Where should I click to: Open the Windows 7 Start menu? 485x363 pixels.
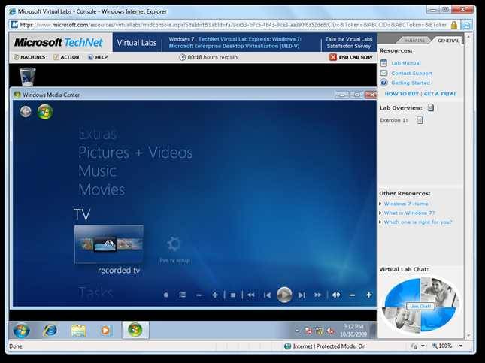[x=21, y=330]
